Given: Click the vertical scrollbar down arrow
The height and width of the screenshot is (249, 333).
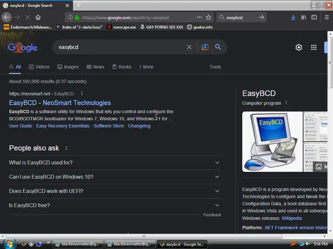Looking at the screenshot, I should click(x=330, y=231).
